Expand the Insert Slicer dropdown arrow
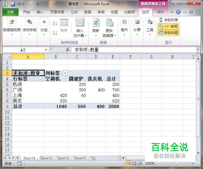This screenshot has width=203, height=169. (86, 36)
